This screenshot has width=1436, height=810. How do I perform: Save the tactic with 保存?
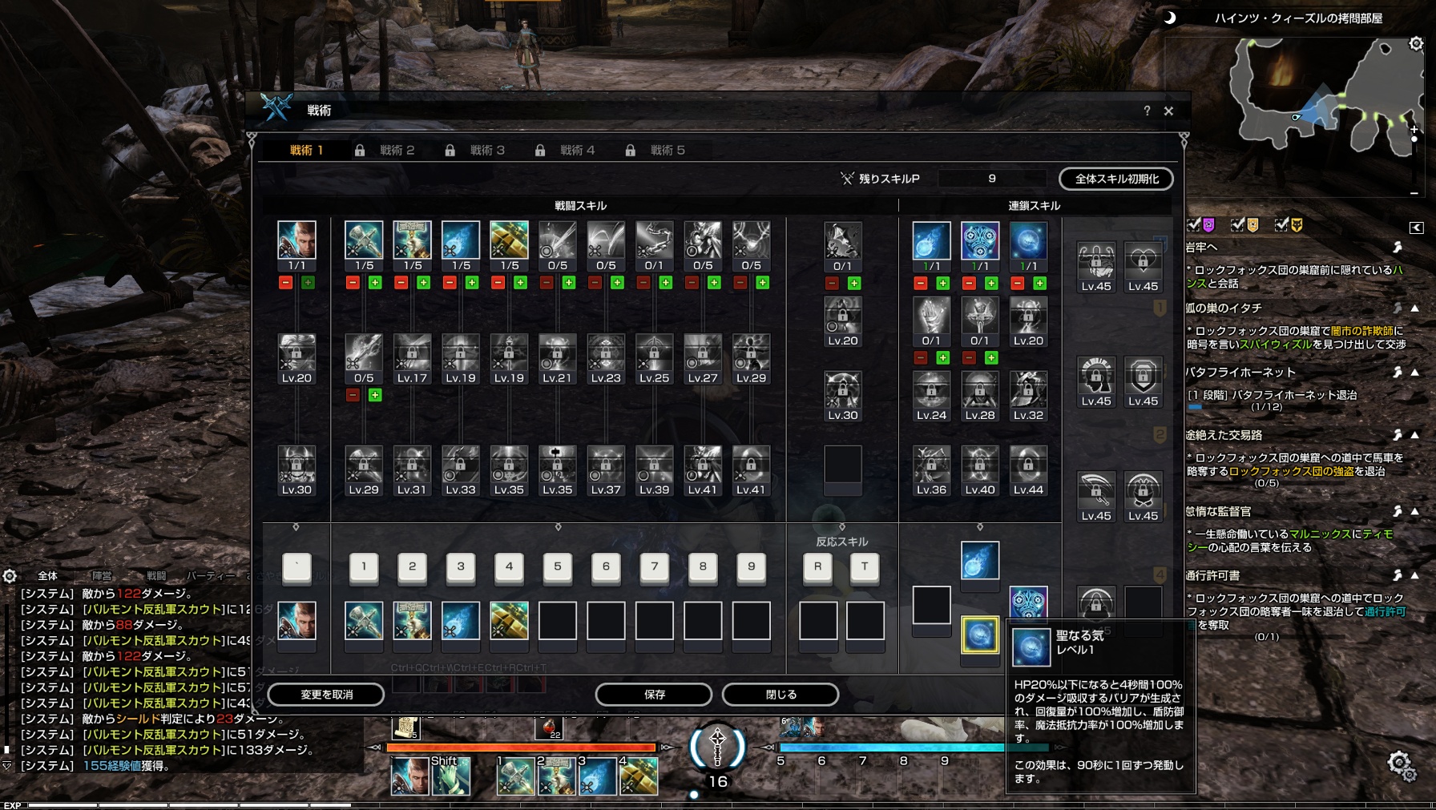[654, 695]
